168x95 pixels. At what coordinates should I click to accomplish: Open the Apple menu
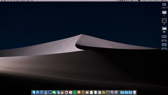[x=2, y=1]
